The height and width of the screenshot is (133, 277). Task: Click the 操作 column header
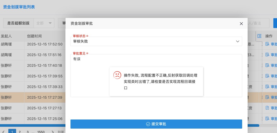click(269, 36)
